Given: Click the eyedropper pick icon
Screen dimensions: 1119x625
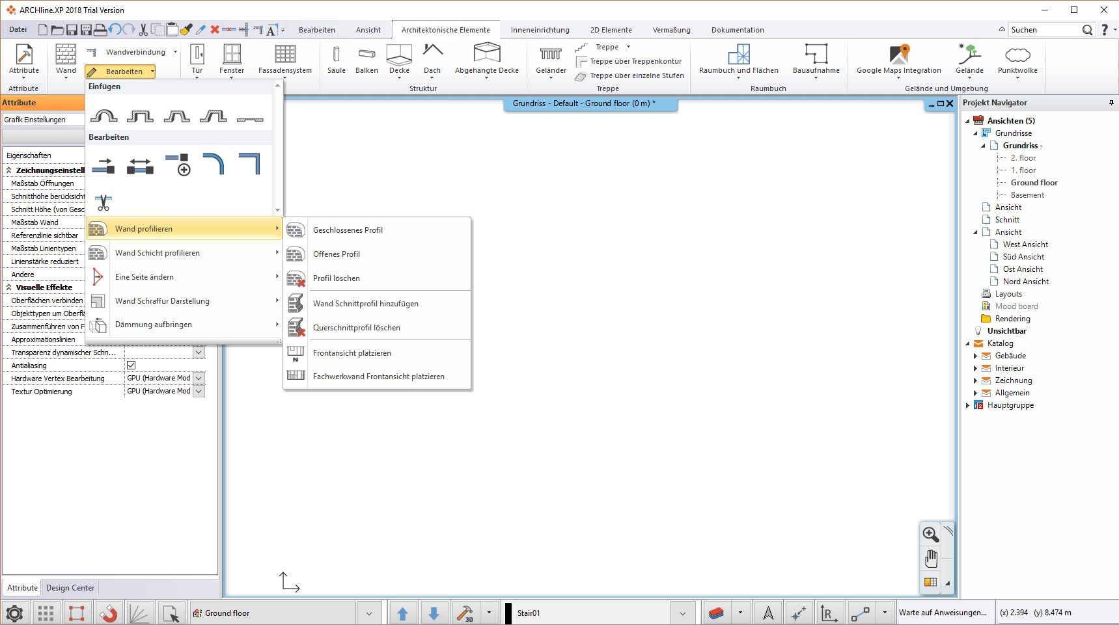Looking at the screenshot, I should point(200,29).
